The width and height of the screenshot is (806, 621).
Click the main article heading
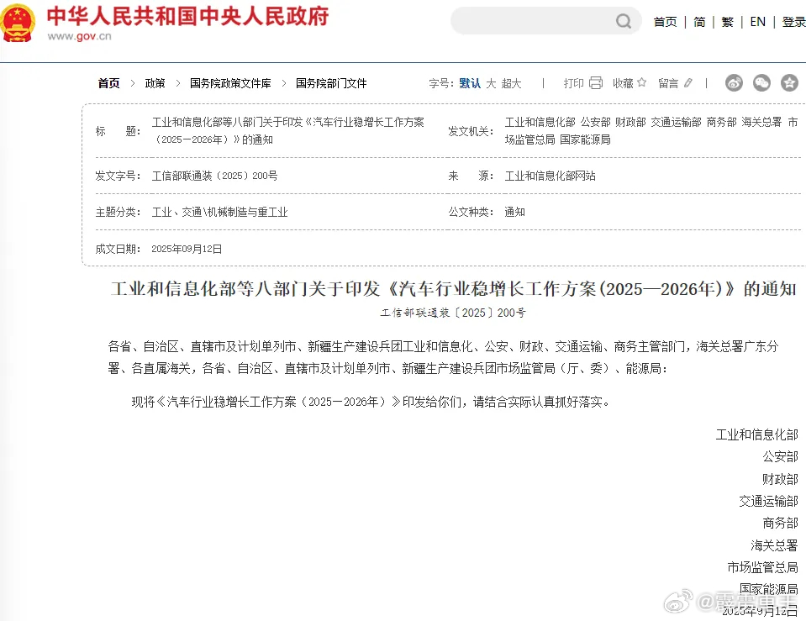pyautogui.click(x=453, y=289)
